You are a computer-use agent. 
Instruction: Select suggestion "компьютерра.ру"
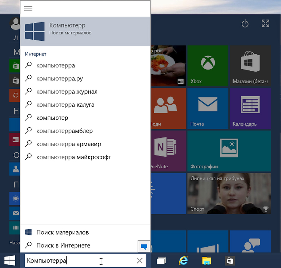click(x=85, y=79)
